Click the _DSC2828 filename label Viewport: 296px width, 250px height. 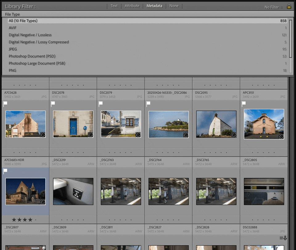(x=202, y=227)
